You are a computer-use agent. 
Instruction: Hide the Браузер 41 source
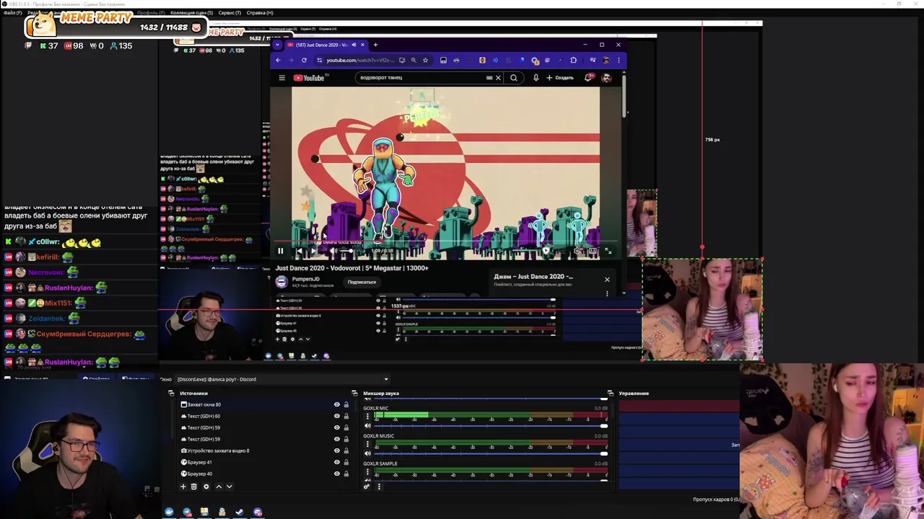click(x=336, y=462)
